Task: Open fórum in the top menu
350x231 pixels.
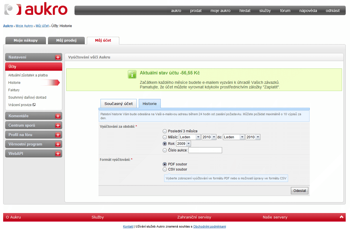Action: pos(285,11)
